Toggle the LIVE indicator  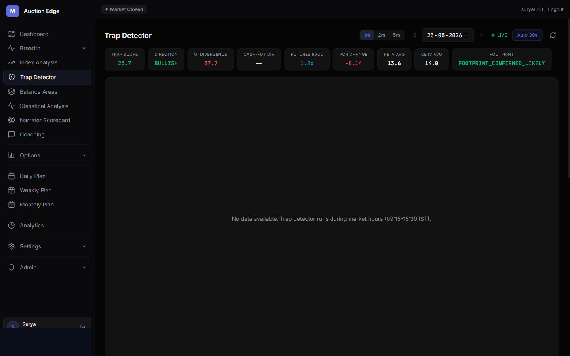499,35
